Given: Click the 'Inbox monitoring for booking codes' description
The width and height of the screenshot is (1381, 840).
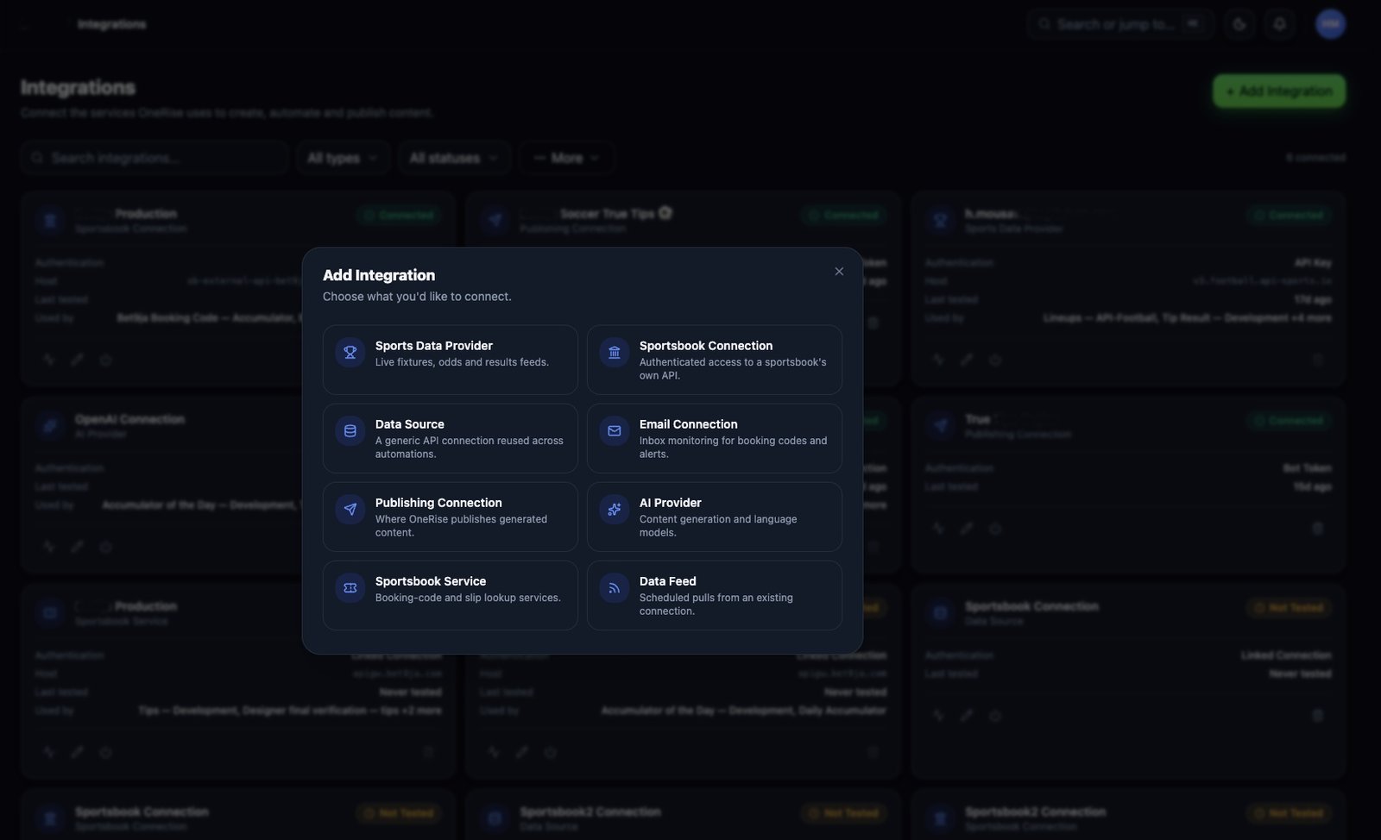Looking at the screenshot, I should (733, 448).
